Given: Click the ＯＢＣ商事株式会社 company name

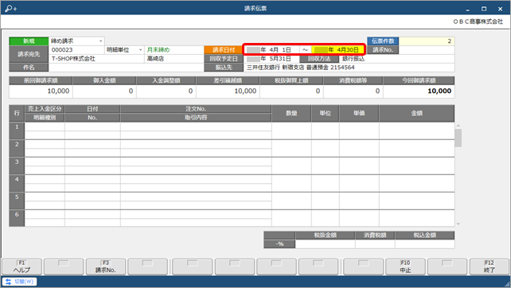Looking at the screenshot, I should pos(478,21).
